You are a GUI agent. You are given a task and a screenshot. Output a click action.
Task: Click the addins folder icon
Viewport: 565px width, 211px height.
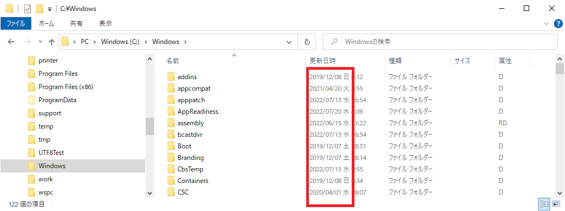171,77
